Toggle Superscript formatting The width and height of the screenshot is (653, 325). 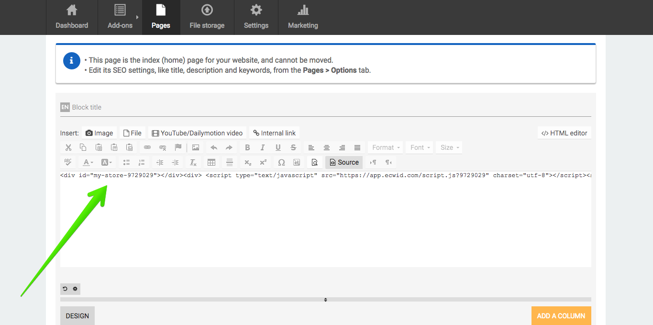coord(263,162)
